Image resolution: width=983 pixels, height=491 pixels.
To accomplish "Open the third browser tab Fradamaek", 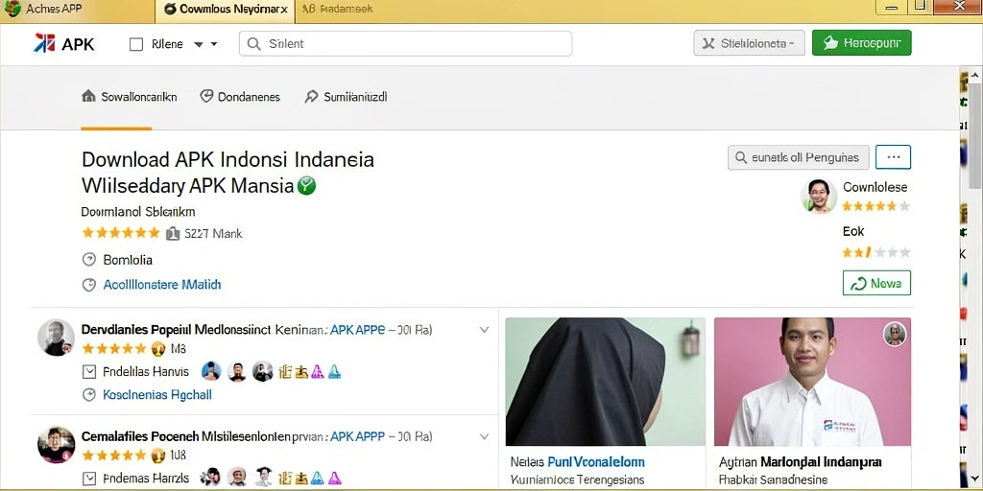I will click(337, 9).
